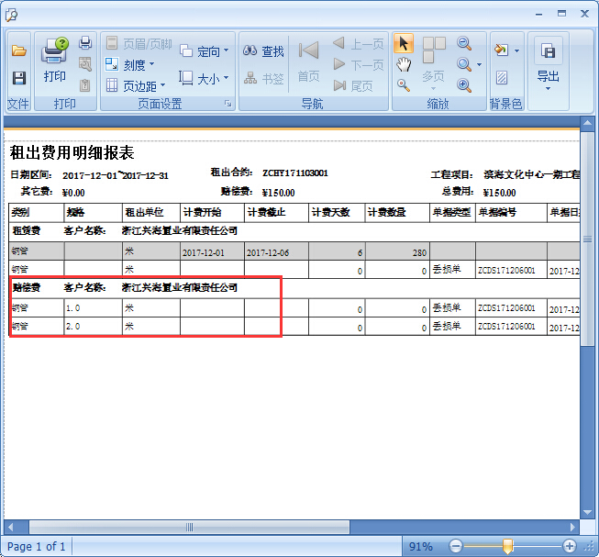Viewport: 599px width, 557px height.
Task: Click the clipboard parameters icon
Action: coord(84,84)
